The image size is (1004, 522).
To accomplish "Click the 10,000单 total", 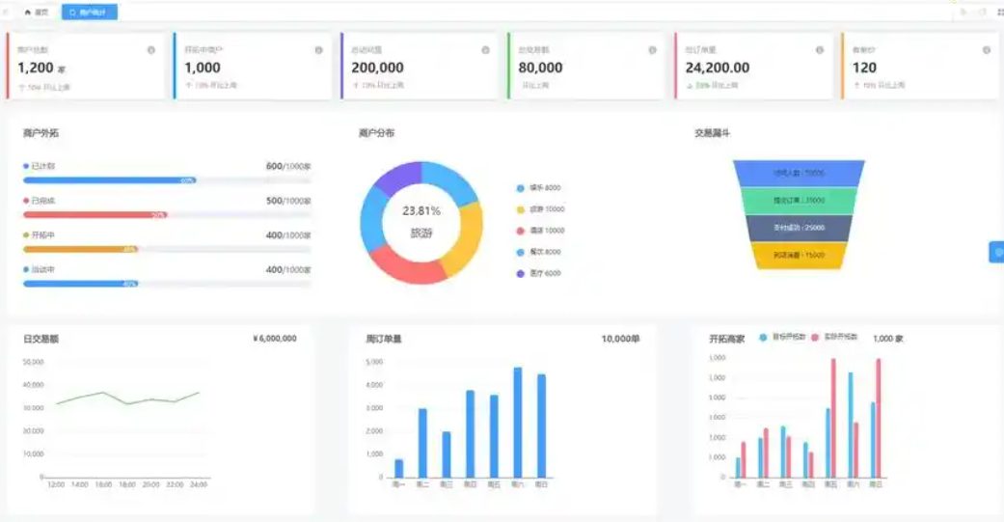I will point(620,339).
